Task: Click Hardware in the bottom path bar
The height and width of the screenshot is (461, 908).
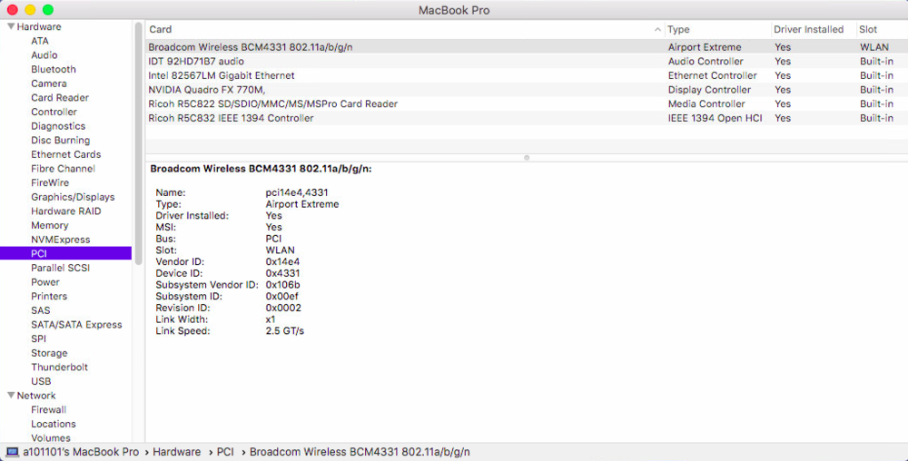Action: [177, 452]
